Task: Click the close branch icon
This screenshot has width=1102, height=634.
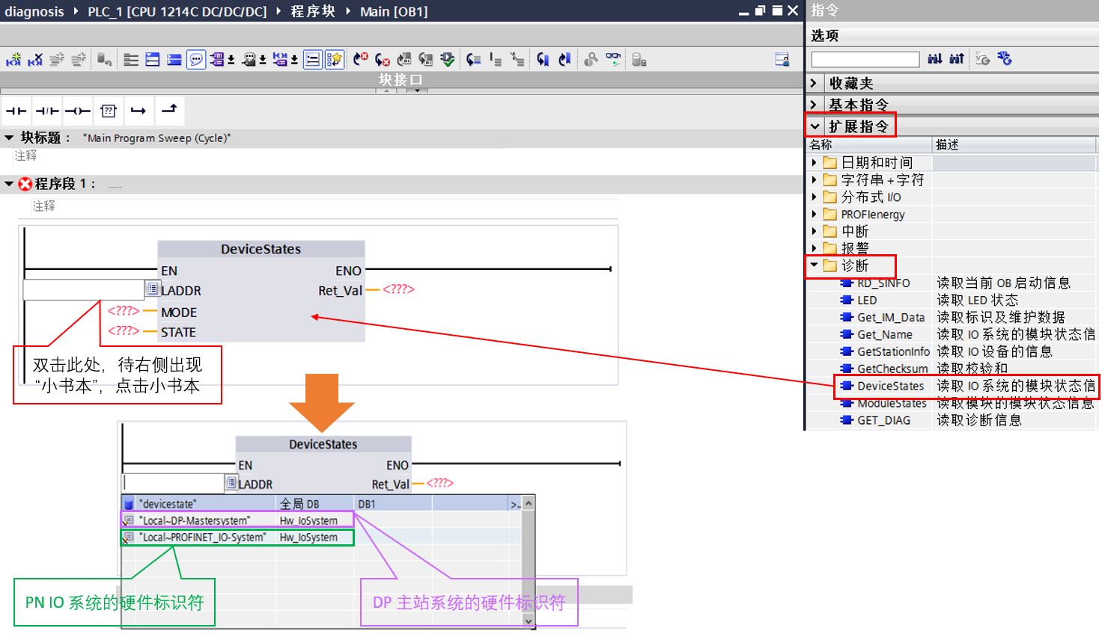Action: tap(169, 111)
